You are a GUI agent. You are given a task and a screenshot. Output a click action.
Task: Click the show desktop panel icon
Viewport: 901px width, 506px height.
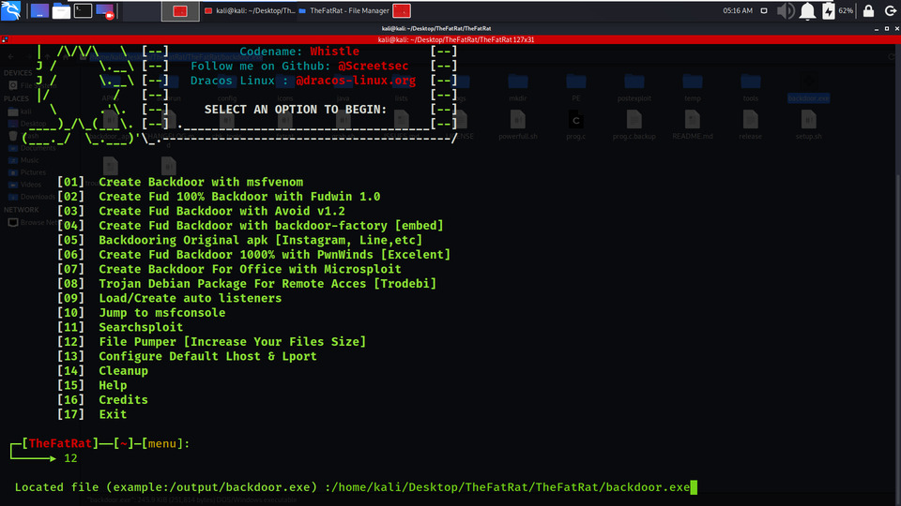39,11
